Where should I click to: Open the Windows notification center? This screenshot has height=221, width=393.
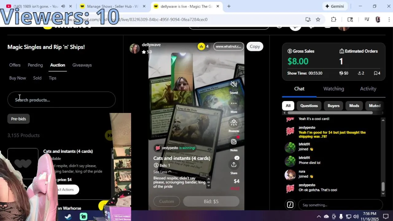tap(386, 216)
